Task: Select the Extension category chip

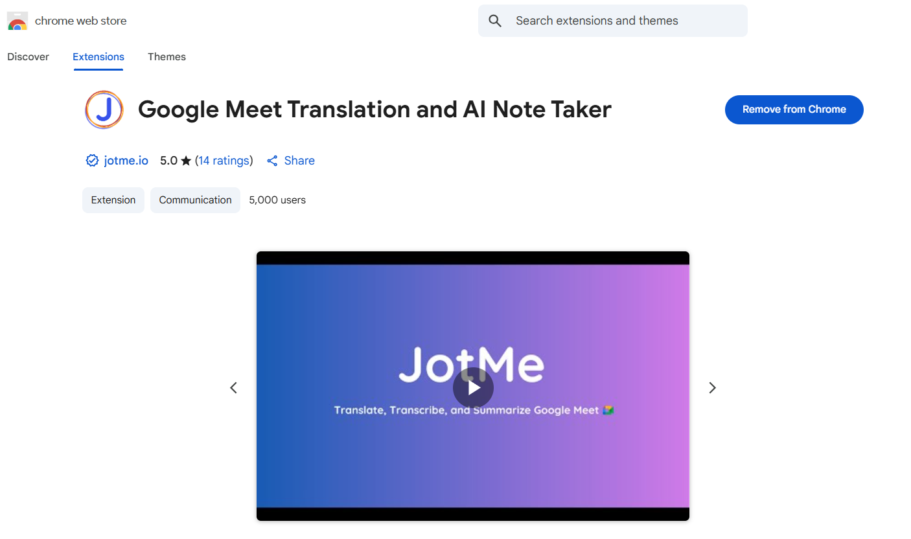Action: point(113,200)
